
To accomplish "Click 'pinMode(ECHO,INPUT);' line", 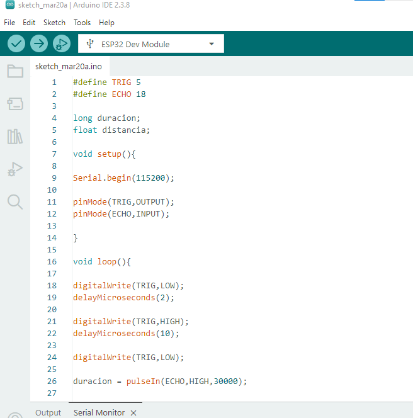I will tap(121, 214).
